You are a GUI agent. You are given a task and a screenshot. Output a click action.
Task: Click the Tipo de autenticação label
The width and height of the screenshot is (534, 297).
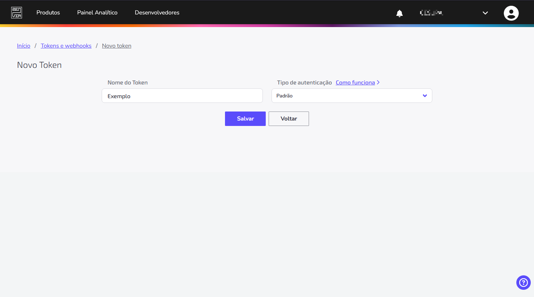coord(304,83)
